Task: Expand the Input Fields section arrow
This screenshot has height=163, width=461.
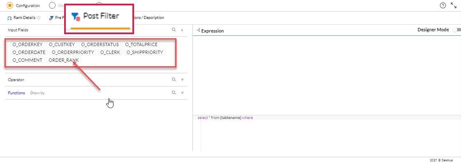Action: (182, 30)
